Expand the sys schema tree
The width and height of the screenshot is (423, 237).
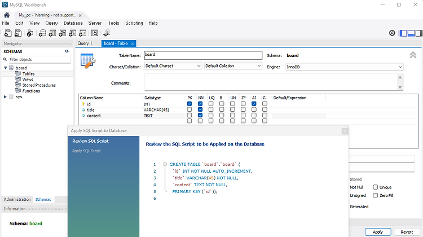coord(5,96)
